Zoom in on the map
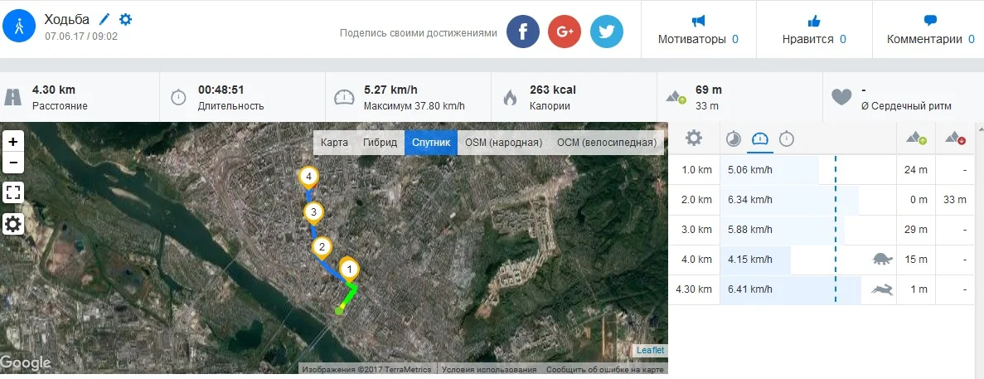Image resolution: width=984 pixels, height=379 pixels. click(x=13, y=143)
